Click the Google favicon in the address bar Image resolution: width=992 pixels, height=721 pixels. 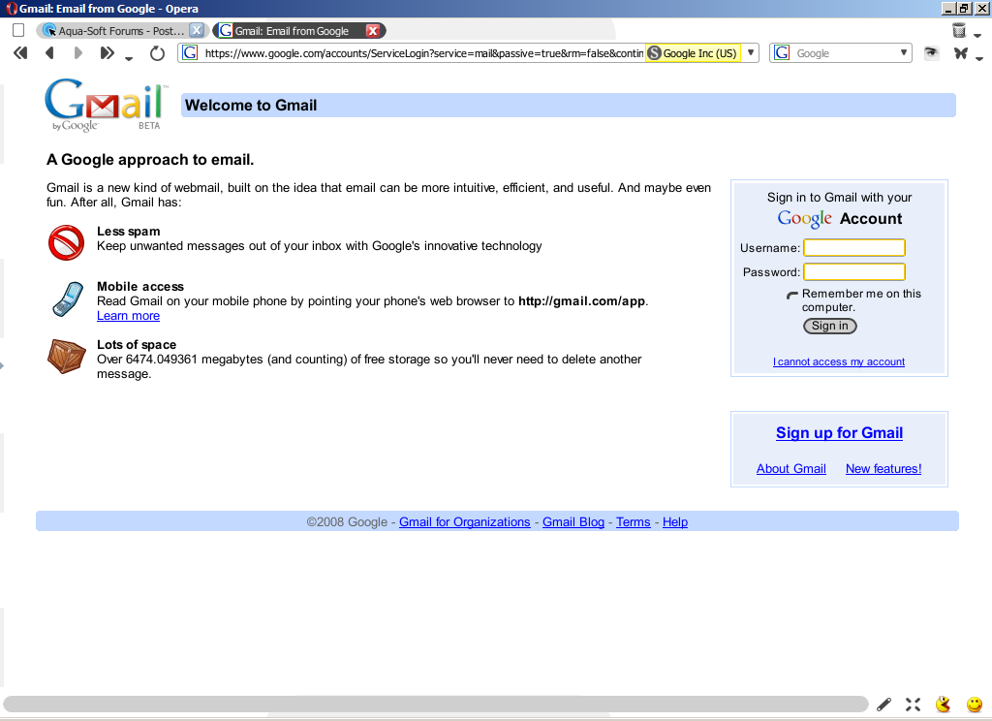tap(190, 53)
